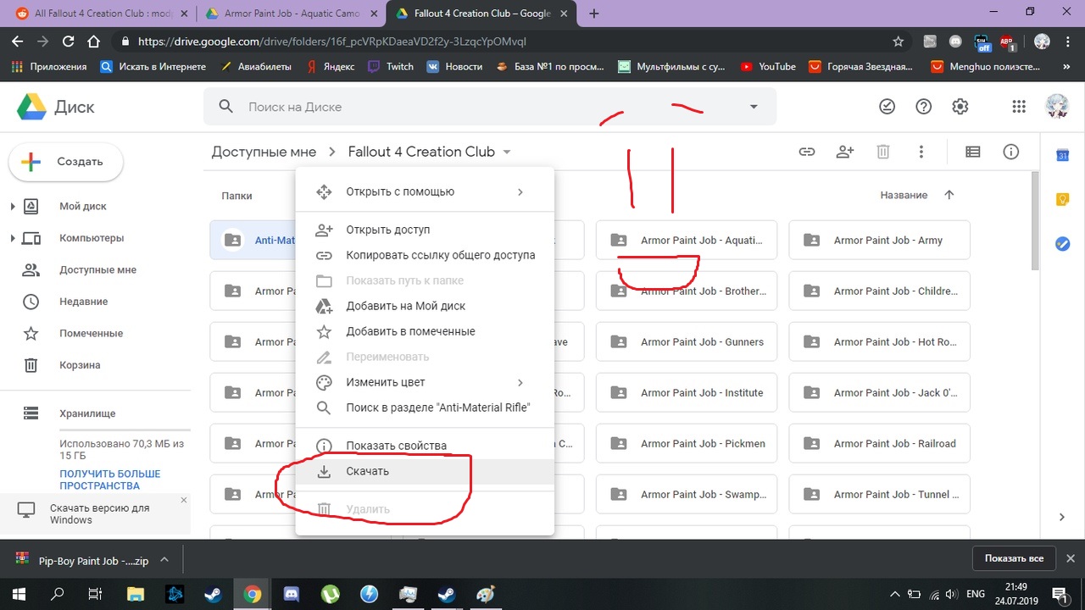Switch to the list view layout
This screenshot has height=610, width=1085.
(973, 152)
